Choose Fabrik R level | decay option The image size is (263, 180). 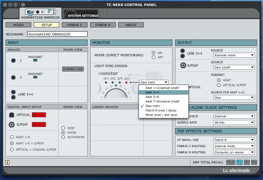point(164,110)
